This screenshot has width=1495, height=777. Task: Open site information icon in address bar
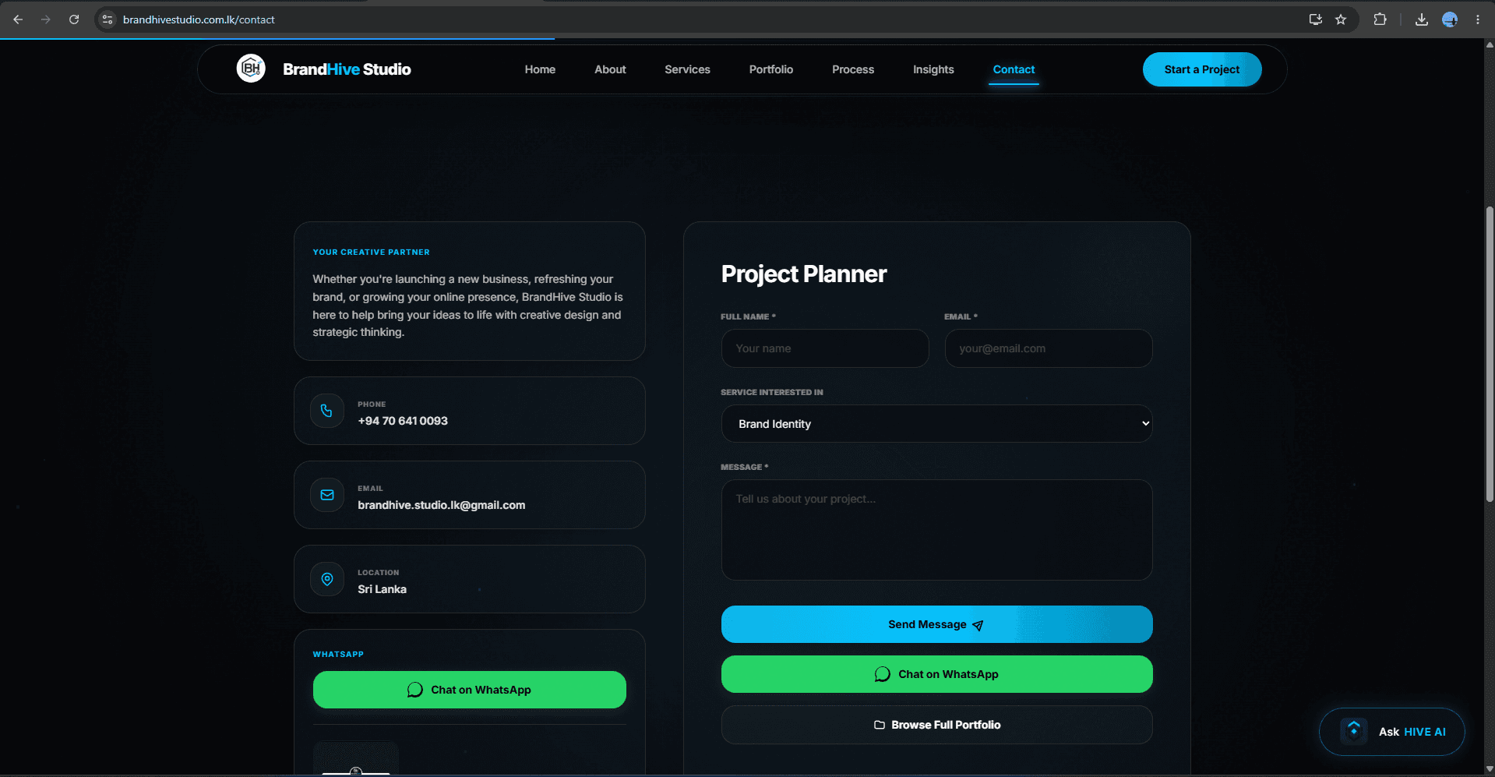108,19
